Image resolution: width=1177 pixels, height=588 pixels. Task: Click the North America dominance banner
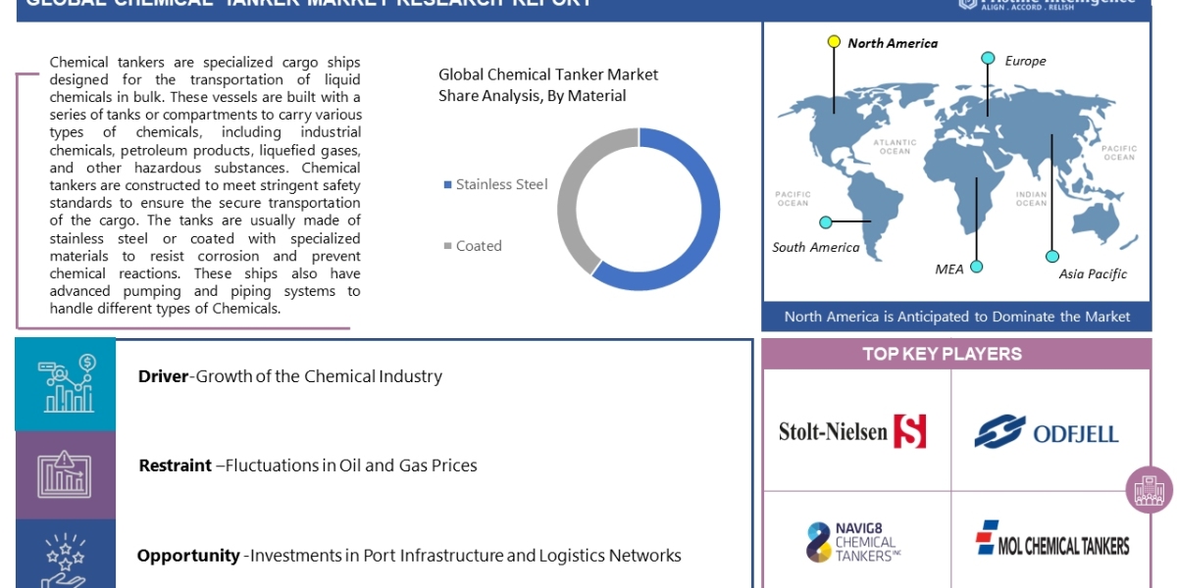pyautogui.click(x=956, y=317)
